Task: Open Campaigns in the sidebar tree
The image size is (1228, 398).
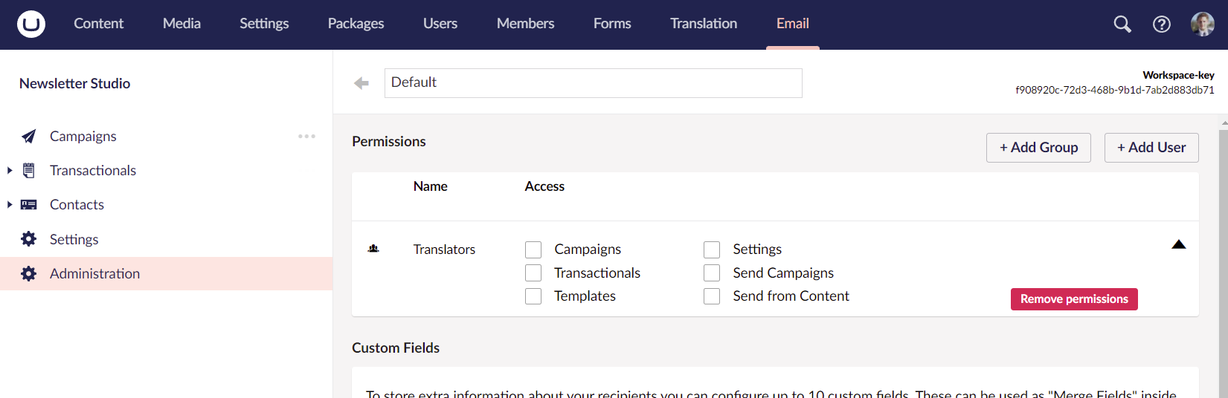Action: click(83, 137)
